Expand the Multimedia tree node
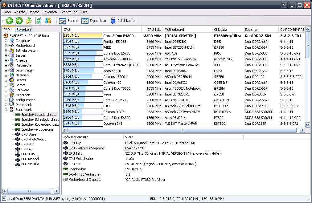This screenshot has height=203, width=312. tap(6, 65)
